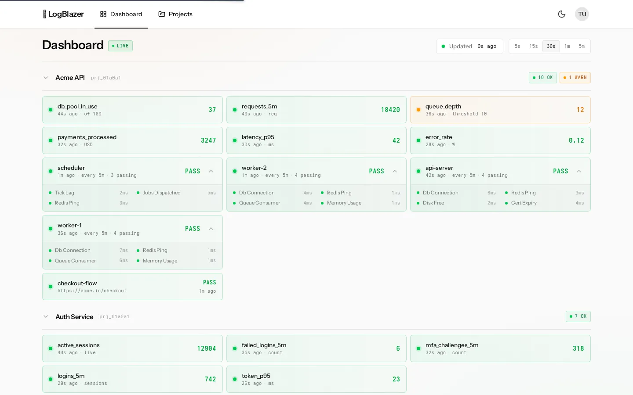Viewport: 633px width, 395px height.
Task: Choose the 1m refresh interval
Action: tap(567, 46)
